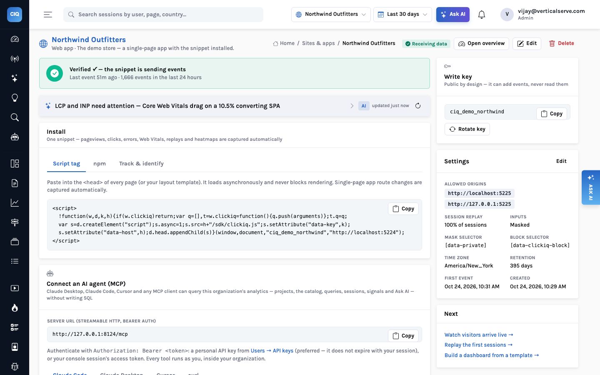600x375 pixels.
Task: Open the document reports icon in sidebar
Action: (15, 183)
